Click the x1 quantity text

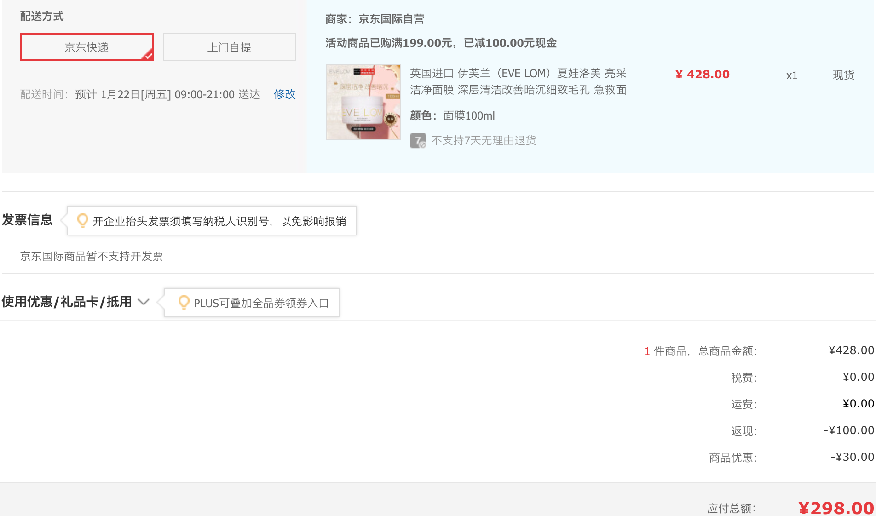point(791,75)
